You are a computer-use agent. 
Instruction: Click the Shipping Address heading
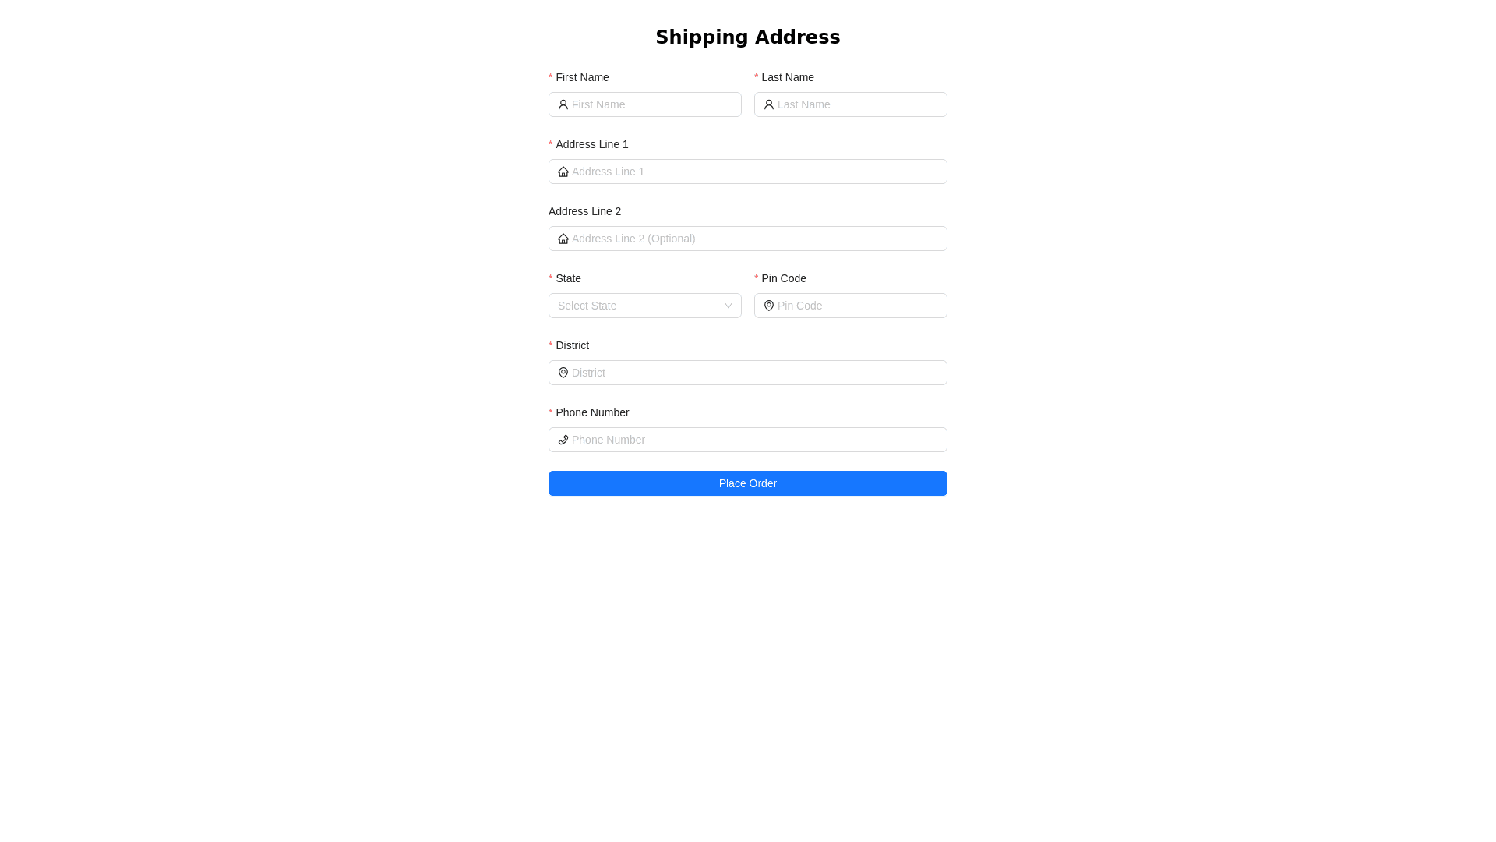click(x=747, y=37)
